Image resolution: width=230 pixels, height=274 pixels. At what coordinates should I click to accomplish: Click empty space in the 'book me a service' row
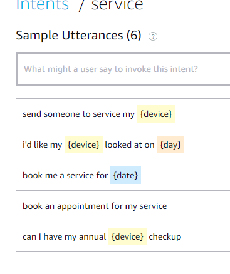[186, 175]
